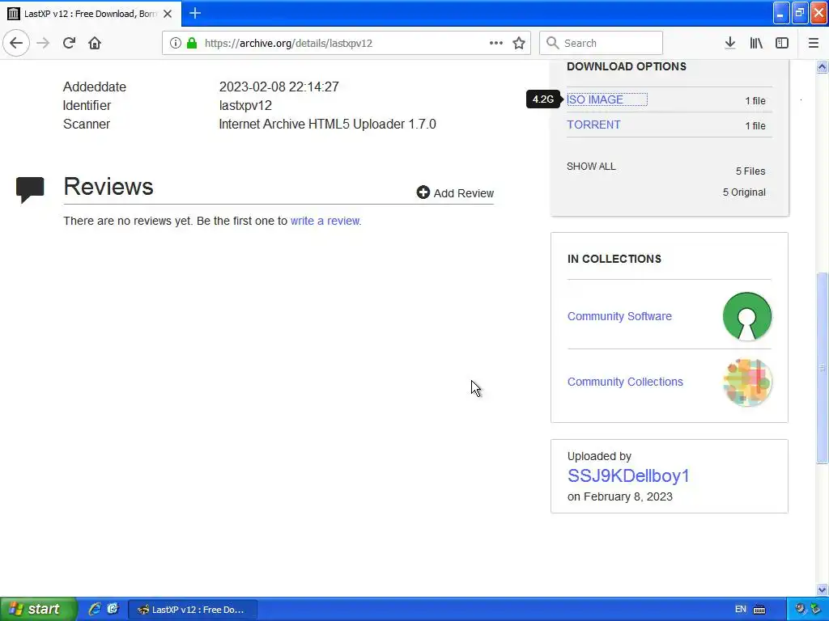Click the system tray icons
This screenshot has height=621, width=829.
[x=807, y=609]
